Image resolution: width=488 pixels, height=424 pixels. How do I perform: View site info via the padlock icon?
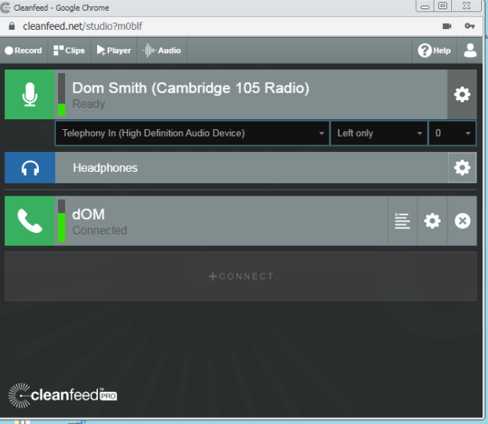pyautogui.click(x=11, y=26)
